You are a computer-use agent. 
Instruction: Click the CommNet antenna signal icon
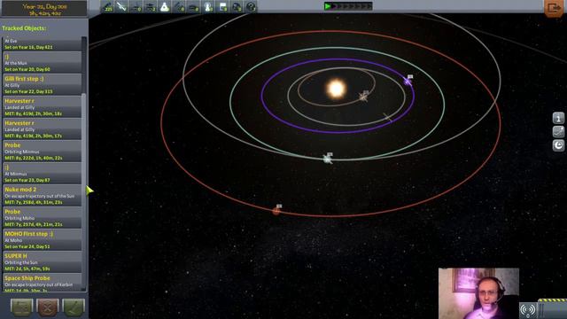528,310
